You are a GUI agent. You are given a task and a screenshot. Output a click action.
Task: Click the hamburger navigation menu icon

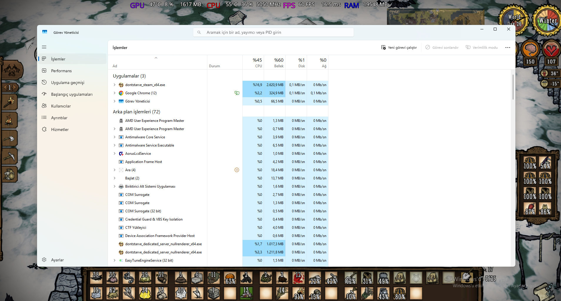point(44,47)
